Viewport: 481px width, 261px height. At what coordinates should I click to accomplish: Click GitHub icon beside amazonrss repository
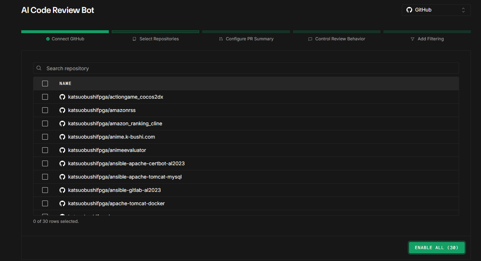tap(62, 110)
